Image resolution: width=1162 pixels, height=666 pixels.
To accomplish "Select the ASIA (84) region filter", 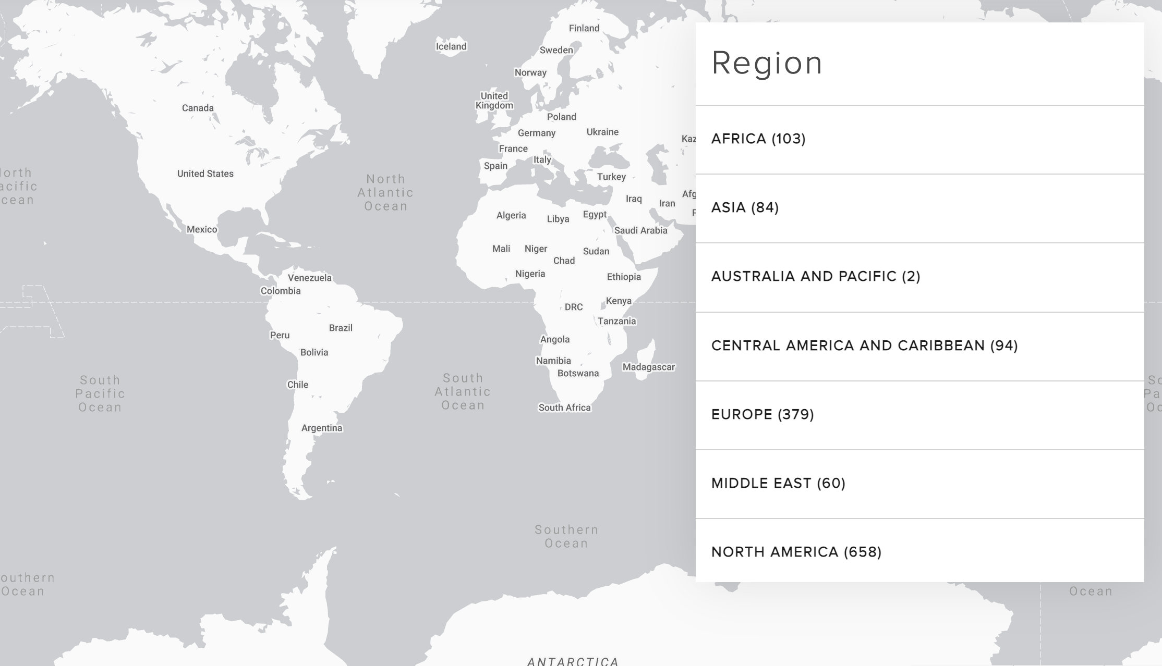I will [744, 207].
